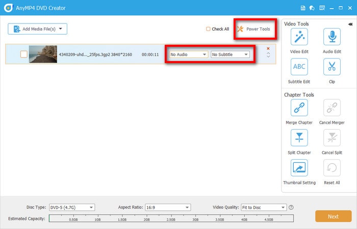Click the Reset All icon

331,168
